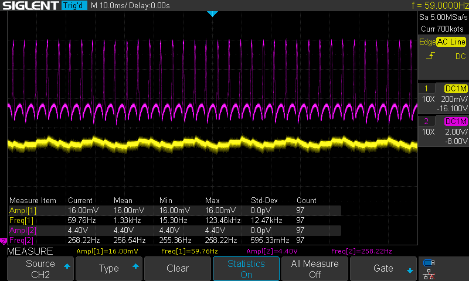Expand the measurement Type menu
The height and width of the screenshot is (281, 469).
[109, 269]
